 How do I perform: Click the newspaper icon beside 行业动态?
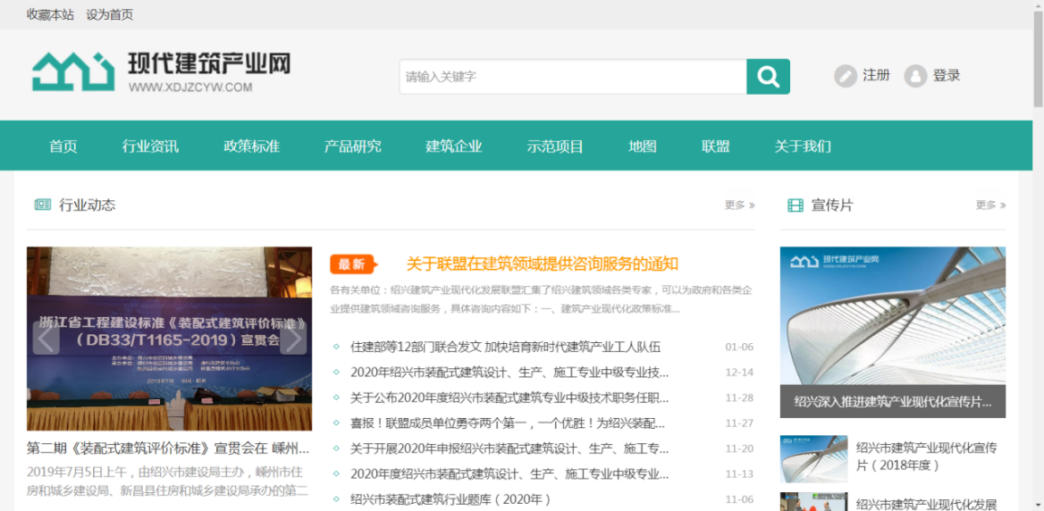(x=43, y=205)
